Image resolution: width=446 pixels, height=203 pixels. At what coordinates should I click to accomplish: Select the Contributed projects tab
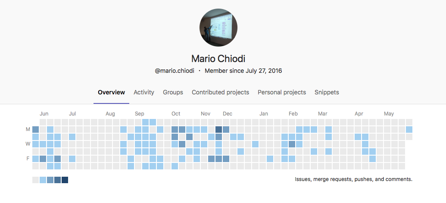(221, 92)
